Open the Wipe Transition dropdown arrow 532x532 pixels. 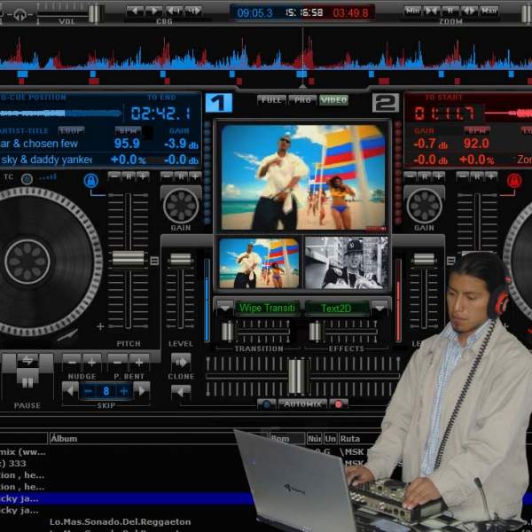point(225,308)
